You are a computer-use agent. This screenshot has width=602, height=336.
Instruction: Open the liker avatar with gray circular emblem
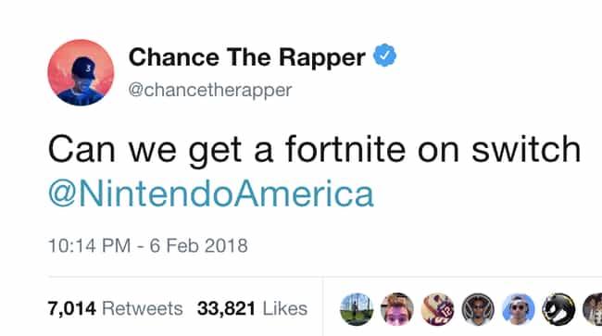pyautogui.click(x=478, y=309)
